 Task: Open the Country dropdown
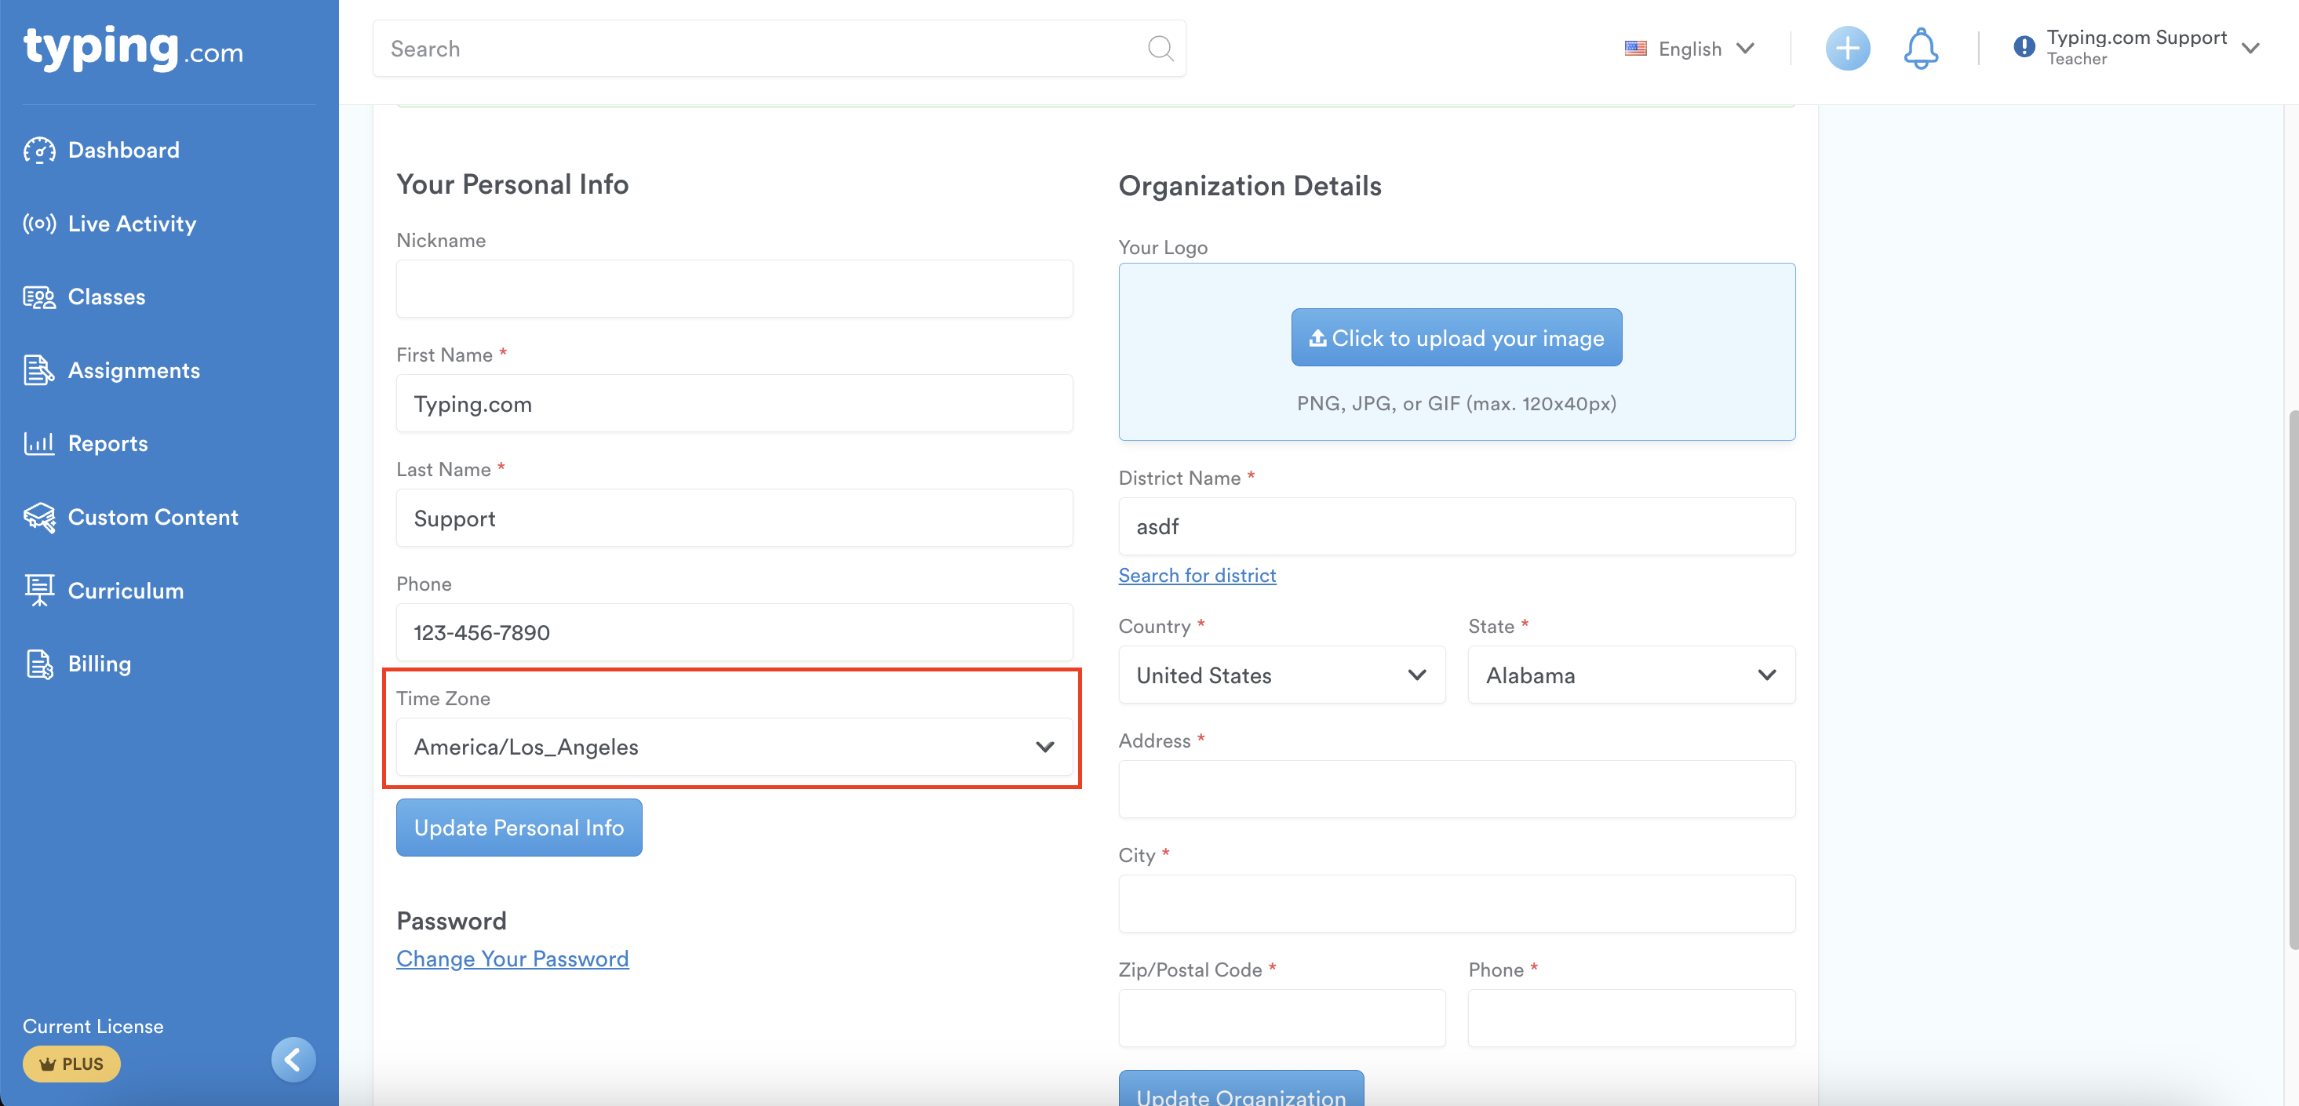1281,675
